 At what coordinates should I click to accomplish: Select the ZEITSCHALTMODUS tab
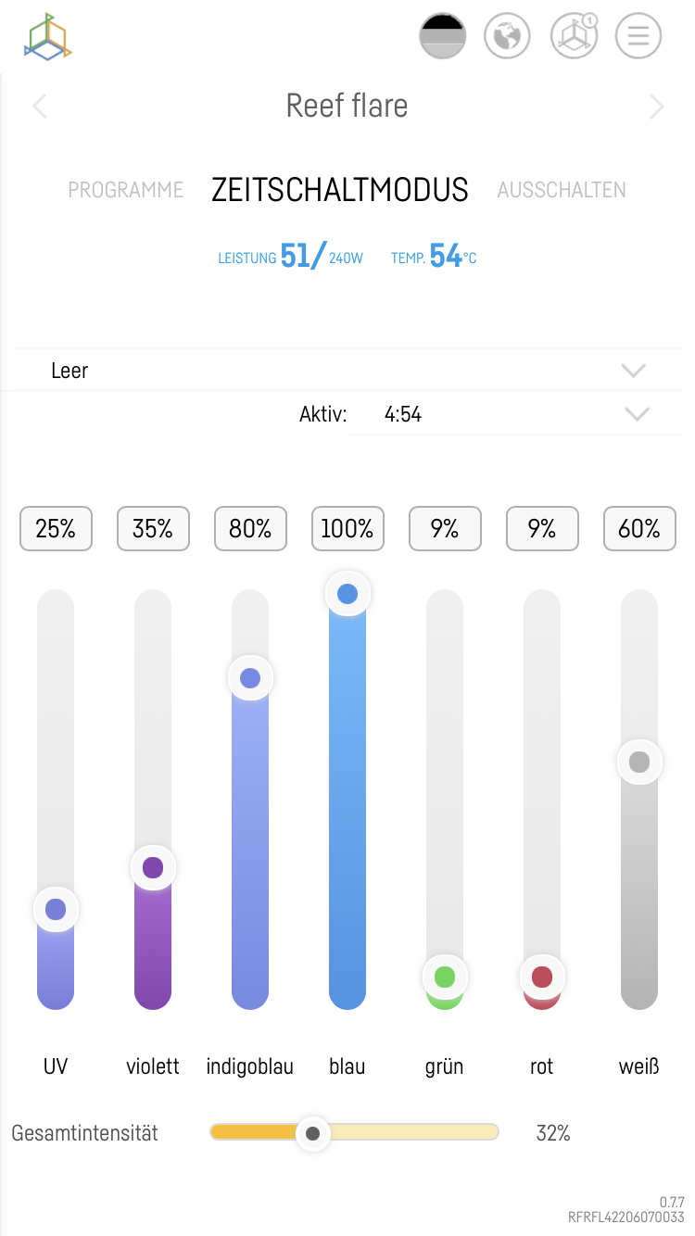(340, 190)
